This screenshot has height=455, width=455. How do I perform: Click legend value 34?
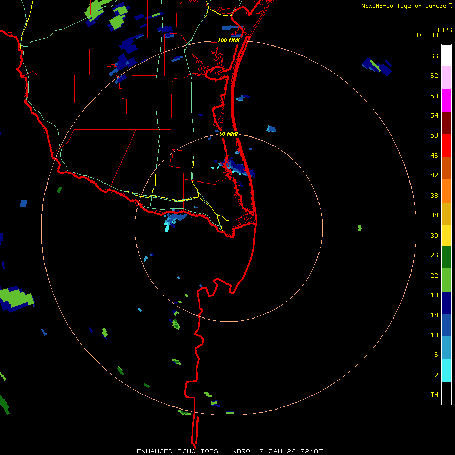(x=434, y=215)
